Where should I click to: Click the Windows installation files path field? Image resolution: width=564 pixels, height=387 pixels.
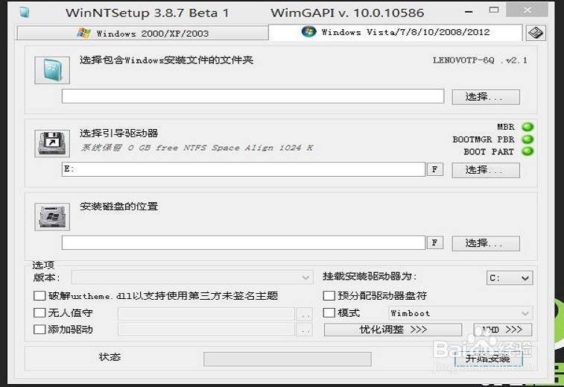coord(253,96)
